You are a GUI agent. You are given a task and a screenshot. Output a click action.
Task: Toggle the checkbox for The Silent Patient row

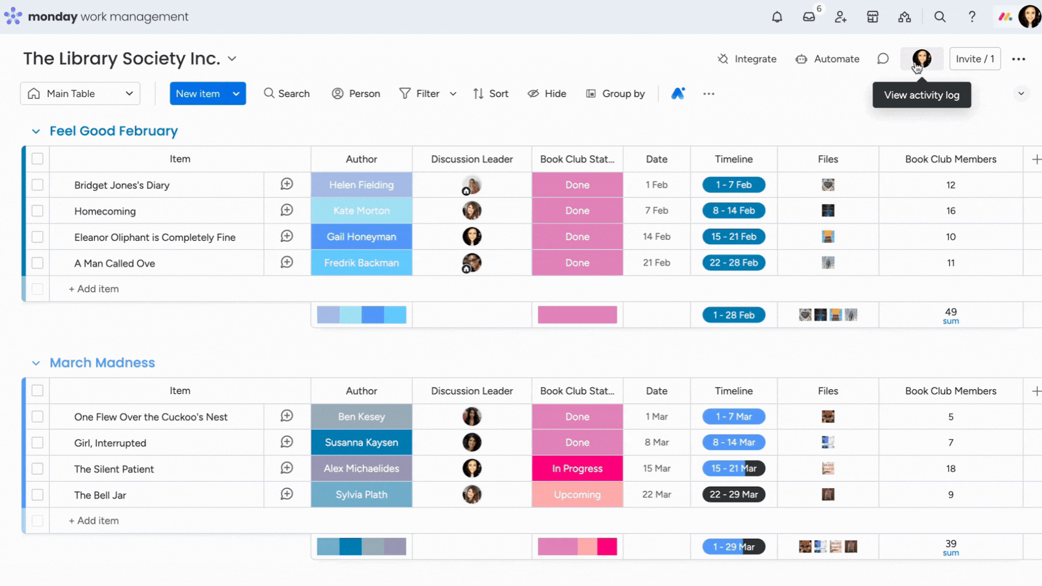[x=38, y=469]
